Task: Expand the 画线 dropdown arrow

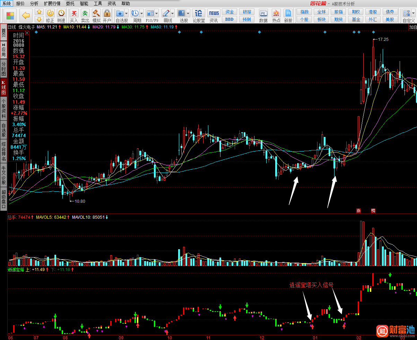Action: (x=173, y=14)
